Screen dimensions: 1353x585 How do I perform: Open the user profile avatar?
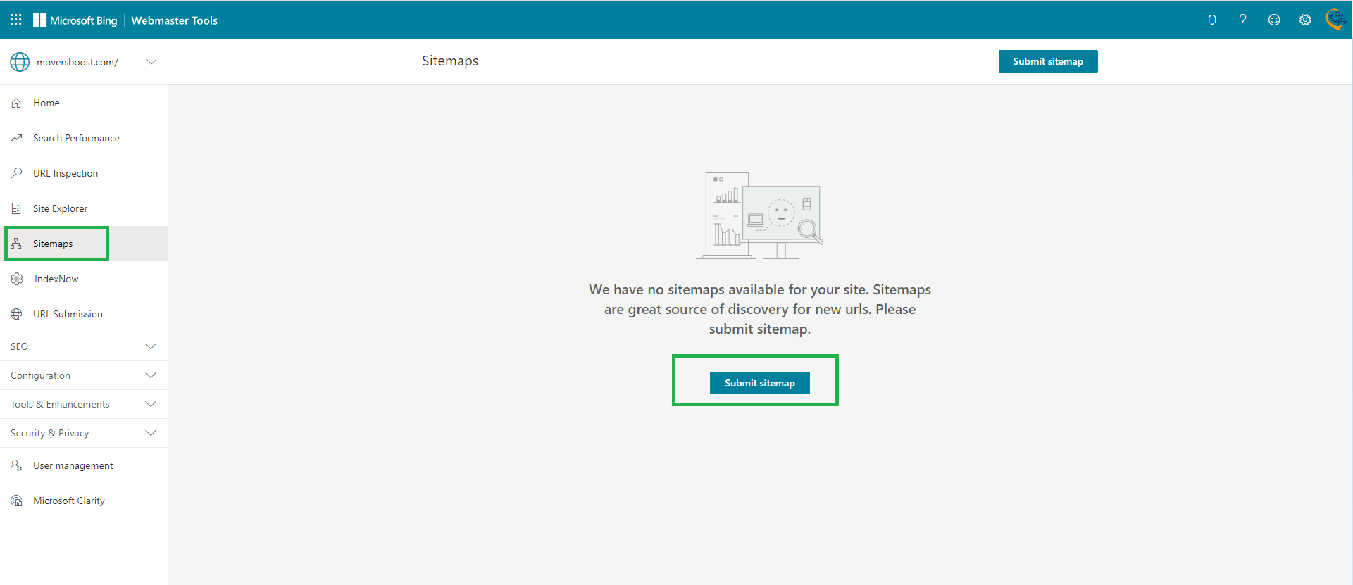tap(1335, 19)
